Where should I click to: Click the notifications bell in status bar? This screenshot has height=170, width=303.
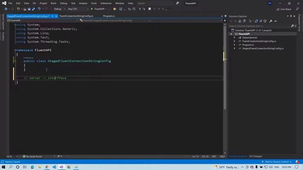297,161
